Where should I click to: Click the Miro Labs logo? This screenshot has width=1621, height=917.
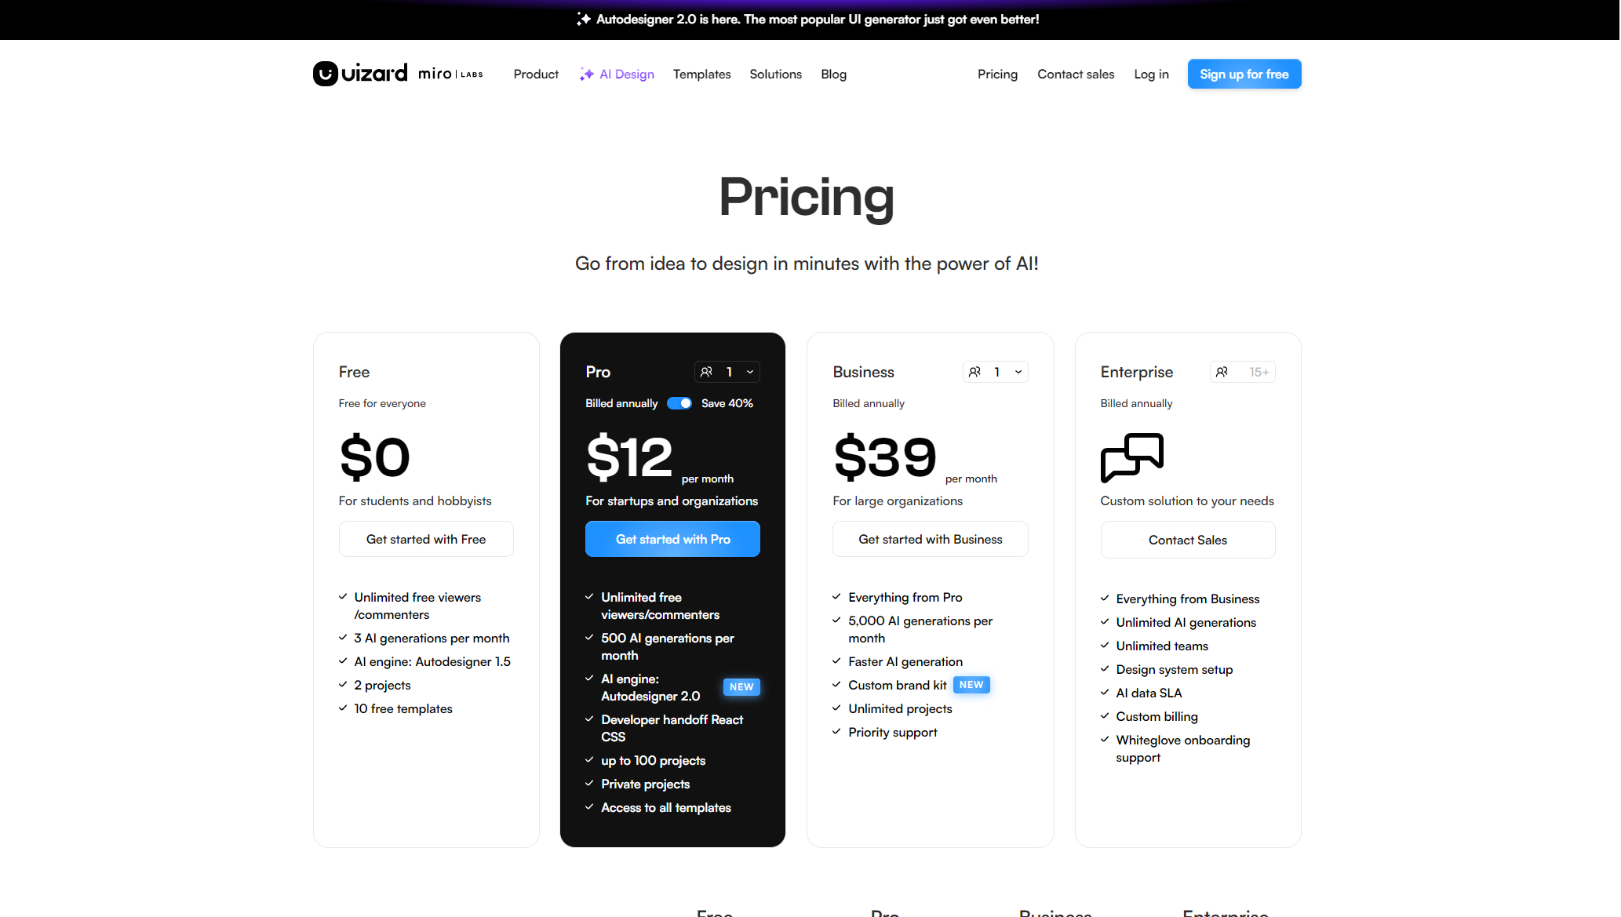[450, 74]
